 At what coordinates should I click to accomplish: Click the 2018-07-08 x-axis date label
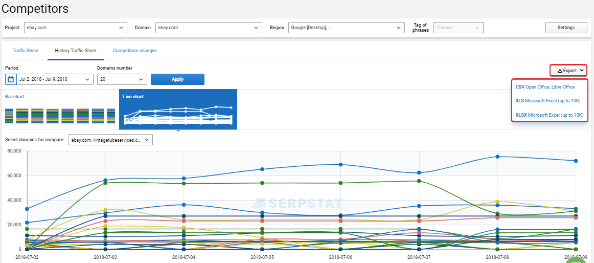click(497, 257)
